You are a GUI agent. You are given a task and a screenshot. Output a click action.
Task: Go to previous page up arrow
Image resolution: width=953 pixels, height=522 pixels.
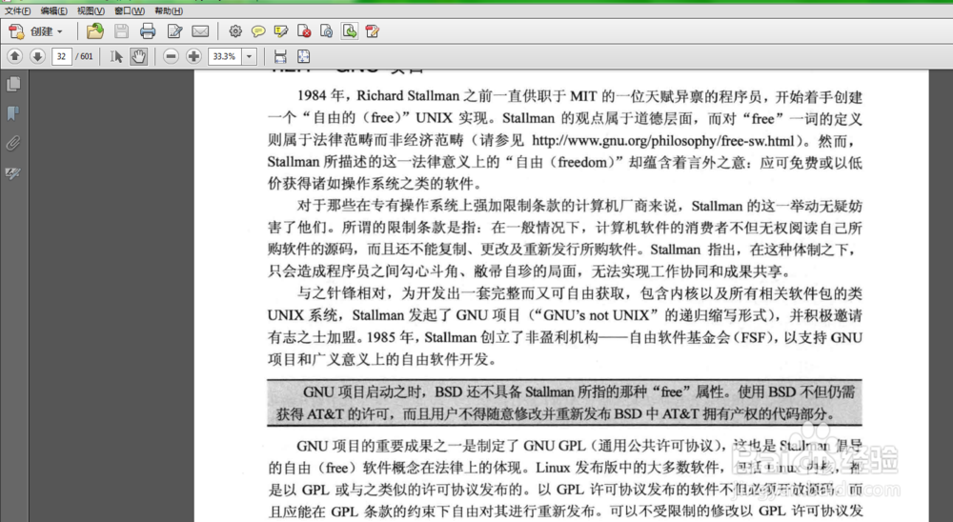point(15,56)
